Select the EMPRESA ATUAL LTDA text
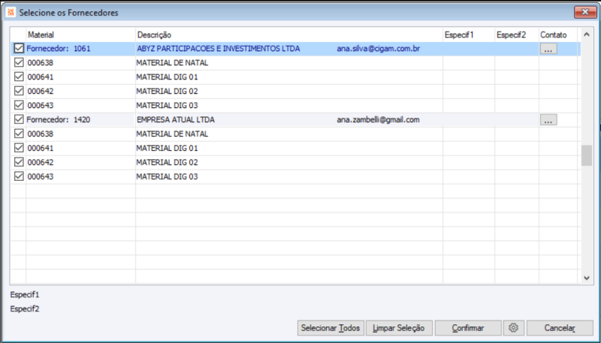Viewport: 601px width, 343px height. pyautogui.click(x=176, y=120)
